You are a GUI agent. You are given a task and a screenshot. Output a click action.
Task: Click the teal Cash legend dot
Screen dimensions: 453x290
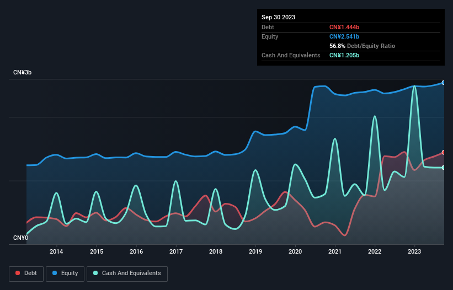pyautogui.click(x=95, y=273)
